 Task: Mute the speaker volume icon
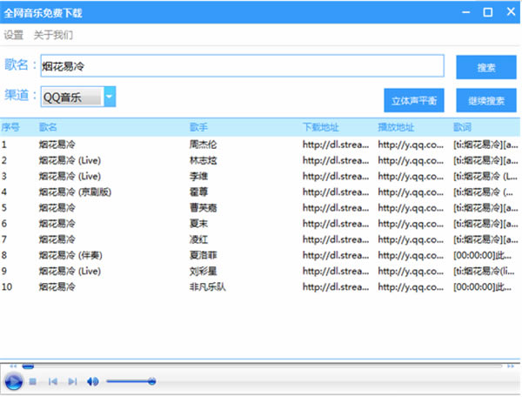click(x=93, y=381)
